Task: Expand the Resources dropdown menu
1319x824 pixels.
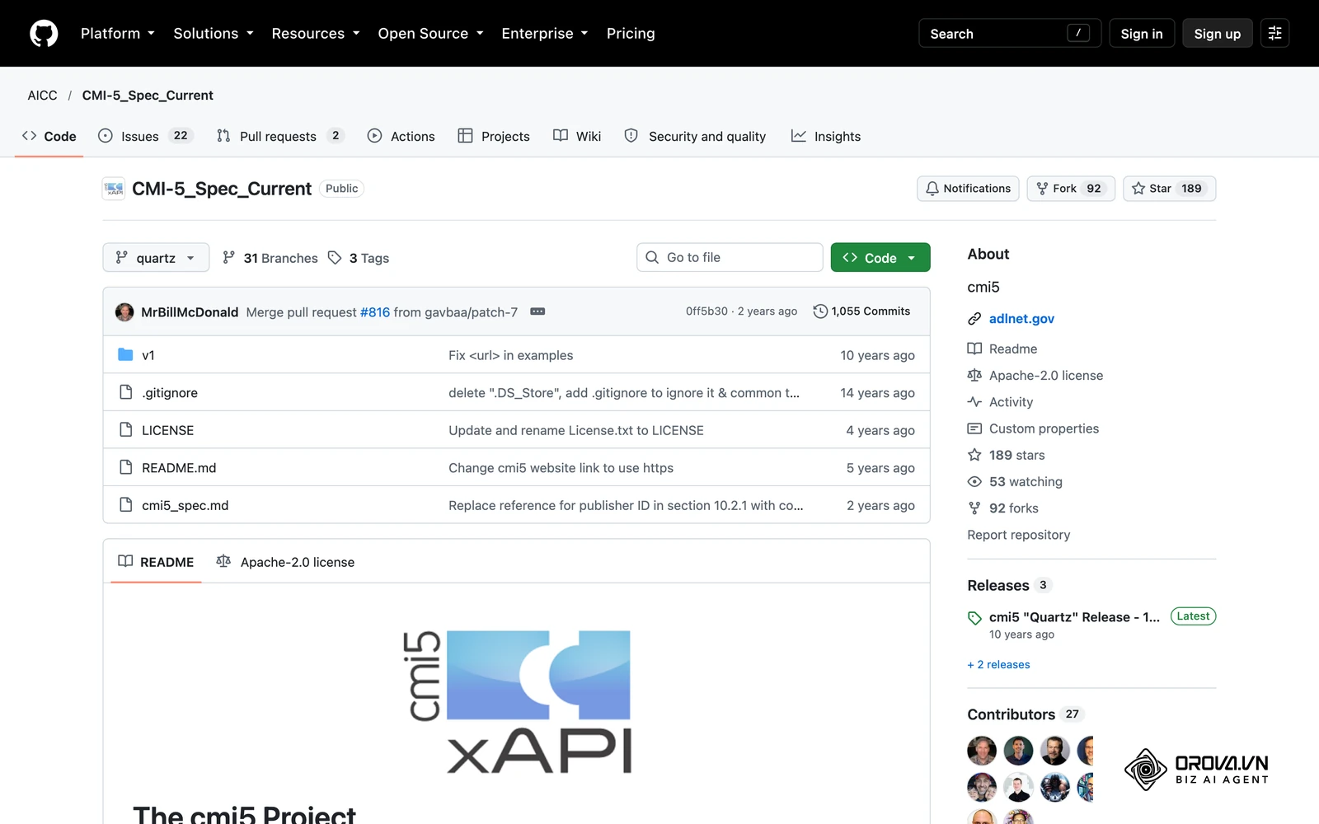Action: coord(316,34)
